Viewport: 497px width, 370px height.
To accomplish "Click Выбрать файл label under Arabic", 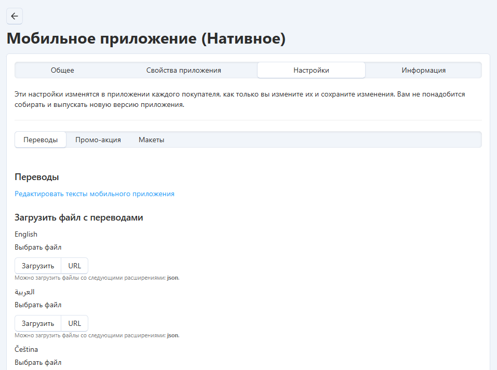I will (x=38, y=305).
